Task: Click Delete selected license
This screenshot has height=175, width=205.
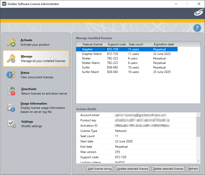Action: point(168,168)
